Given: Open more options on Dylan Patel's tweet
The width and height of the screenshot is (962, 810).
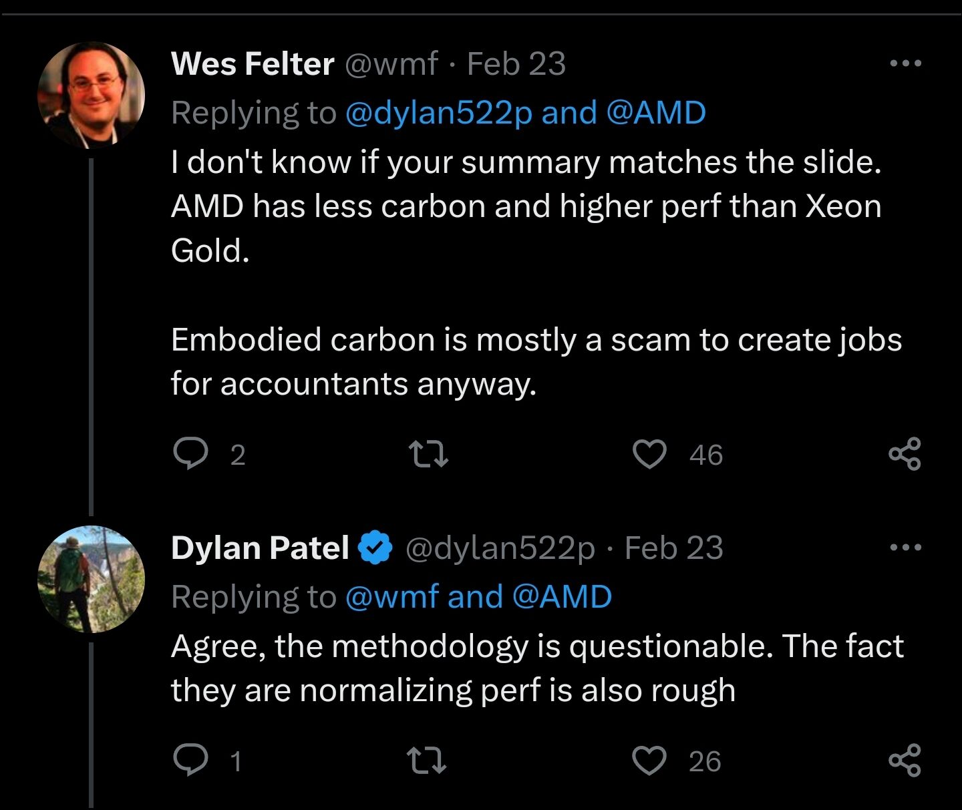Looking at the screenshot, I should click(907, 548).
